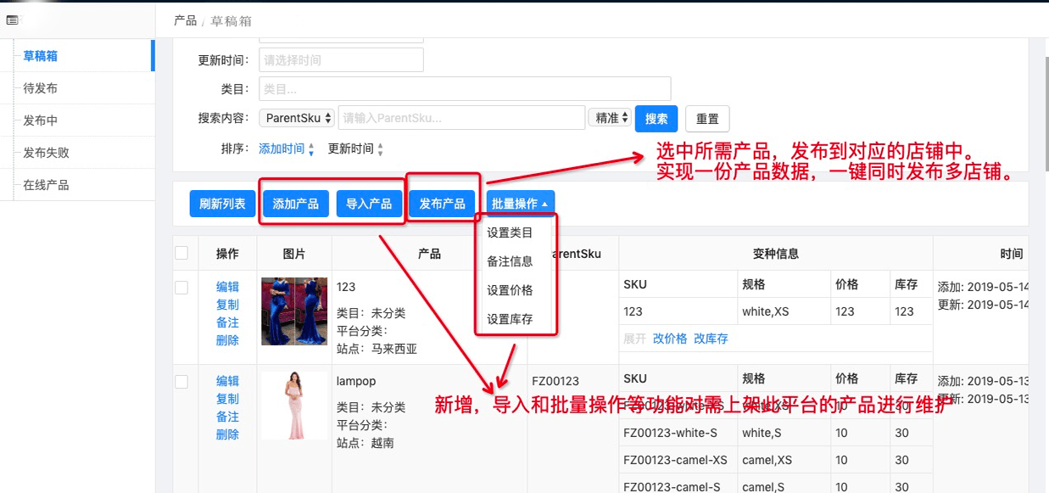Click the sidebar collapse menu icon
Screen dimensions: 1049x493
12,20
